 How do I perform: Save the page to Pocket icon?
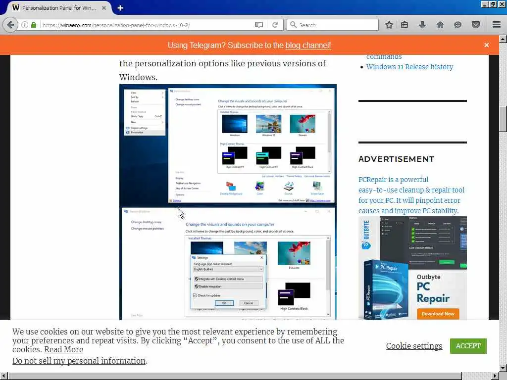coord(476,25)
